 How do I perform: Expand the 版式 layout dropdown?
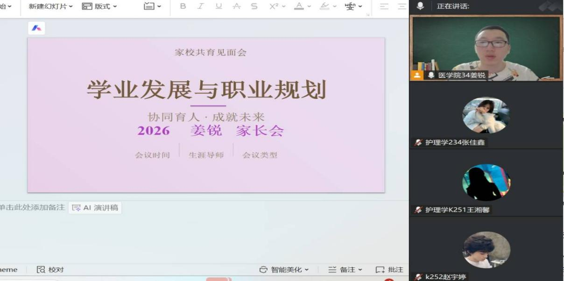pyautogui.click(x=99, y=7)
